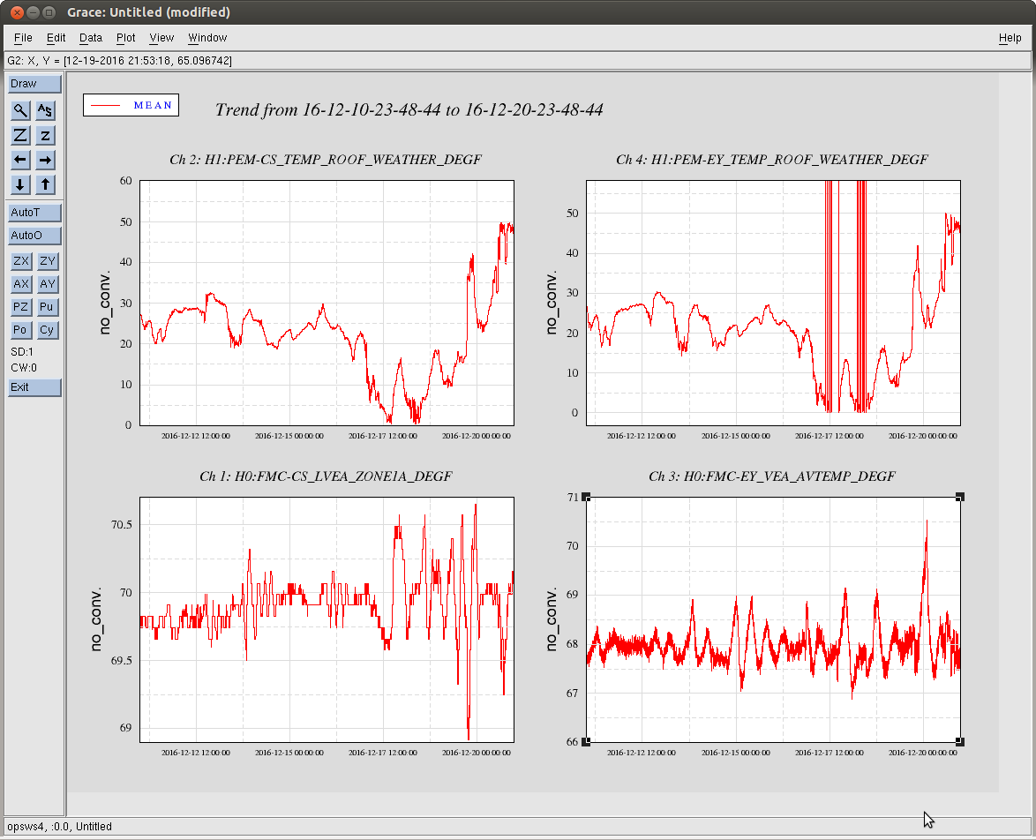Open the Data menu

[x=91, y=38]
